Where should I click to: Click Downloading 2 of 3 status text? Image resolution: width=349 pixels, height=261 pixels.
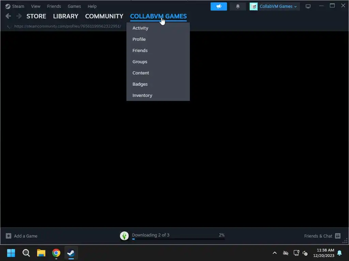pos(151,235)
